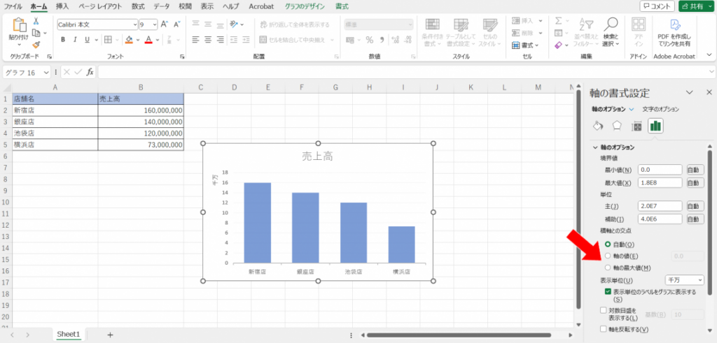Viewport: 717px width, 343px height.
Task: Click the copy icon in clipboard group
Action: 36,33
